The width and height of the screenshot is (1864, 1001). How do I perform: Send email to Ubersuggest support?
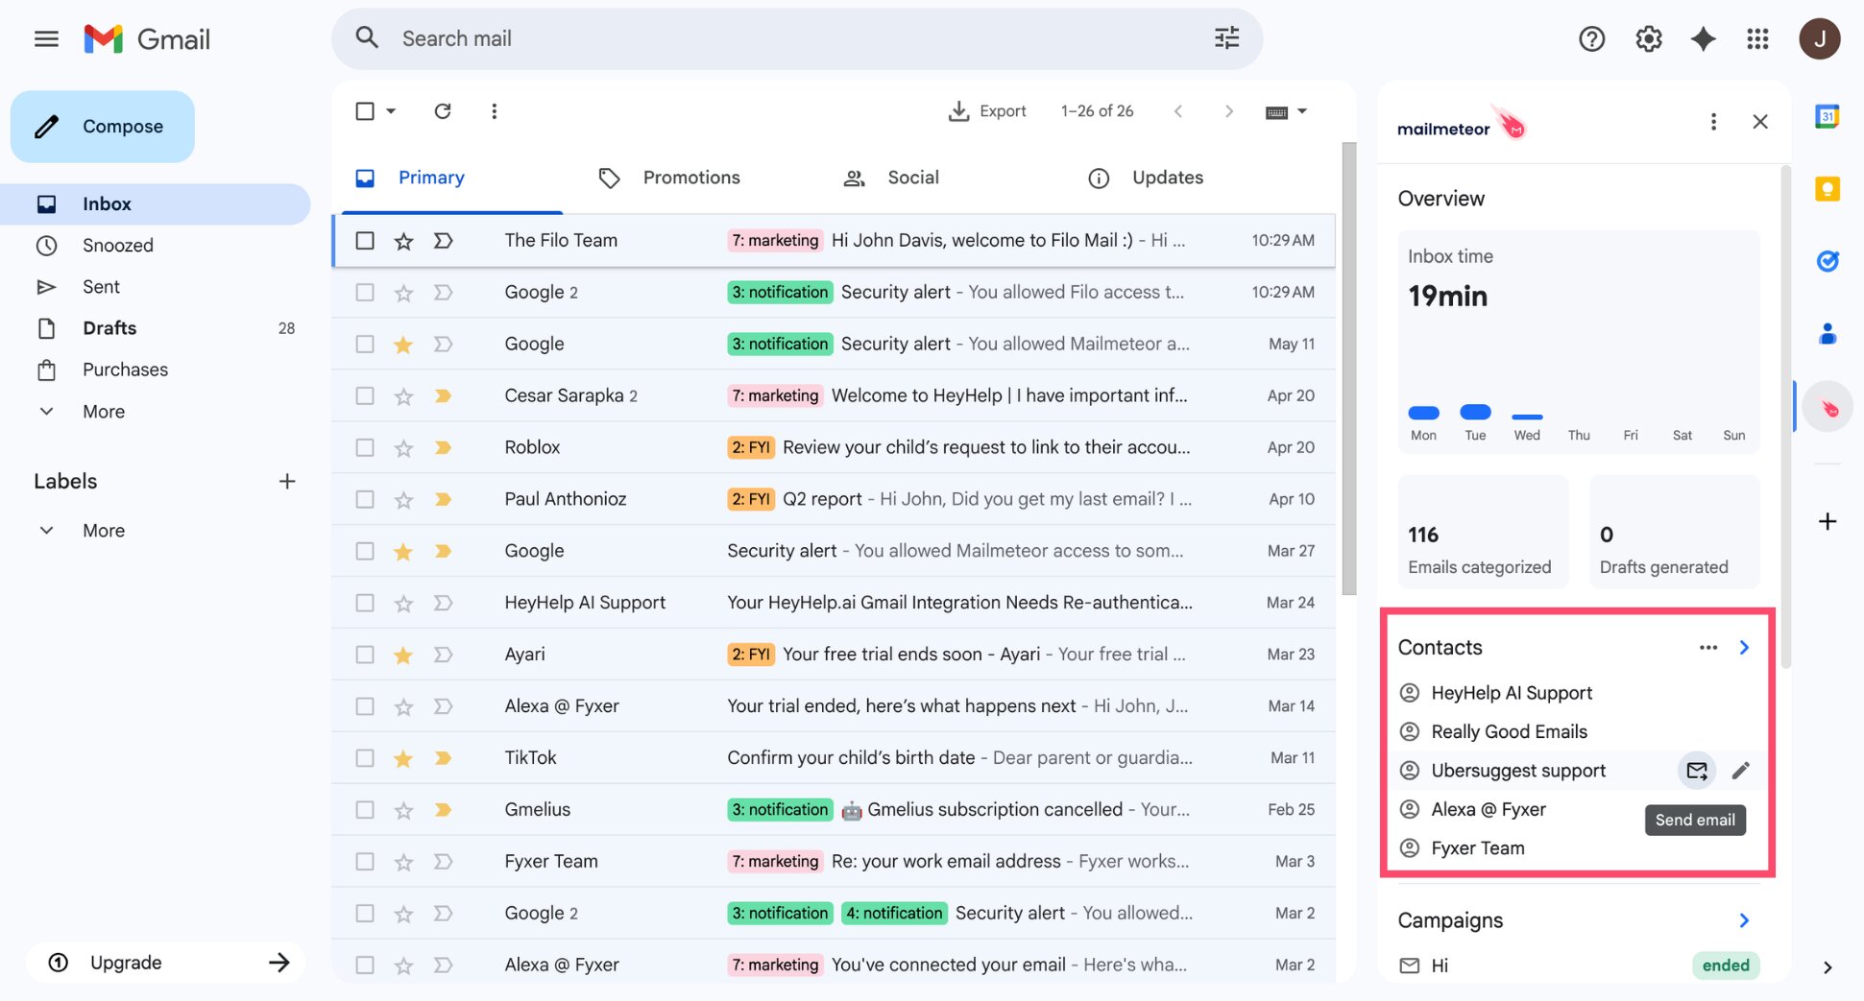(x=1697, y=771)
